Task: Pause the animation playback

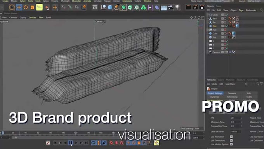Action: (x=71, y=143)
